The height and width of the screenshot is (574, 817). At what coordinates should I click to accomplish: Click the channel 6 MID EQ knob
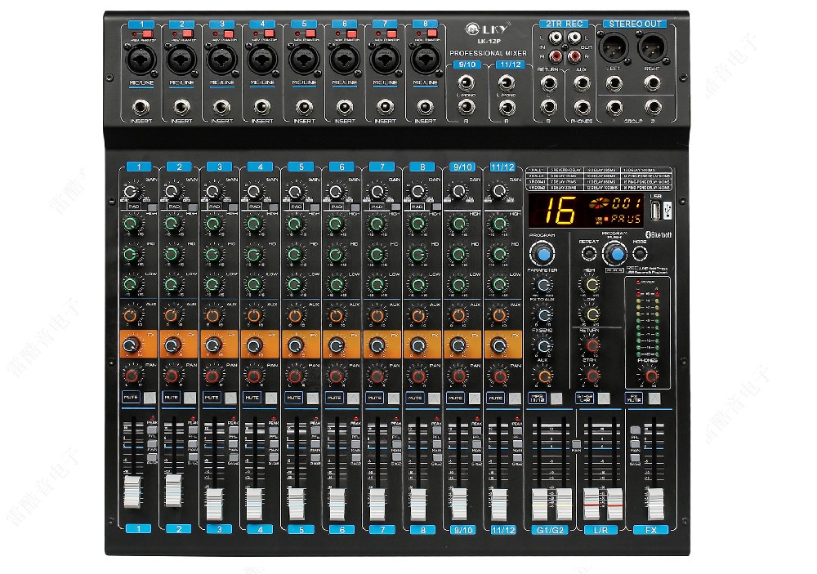(x=336, y=254)
